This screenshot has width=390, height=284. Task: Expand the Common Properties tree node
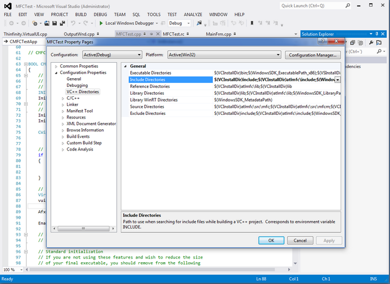pos(56,66)
